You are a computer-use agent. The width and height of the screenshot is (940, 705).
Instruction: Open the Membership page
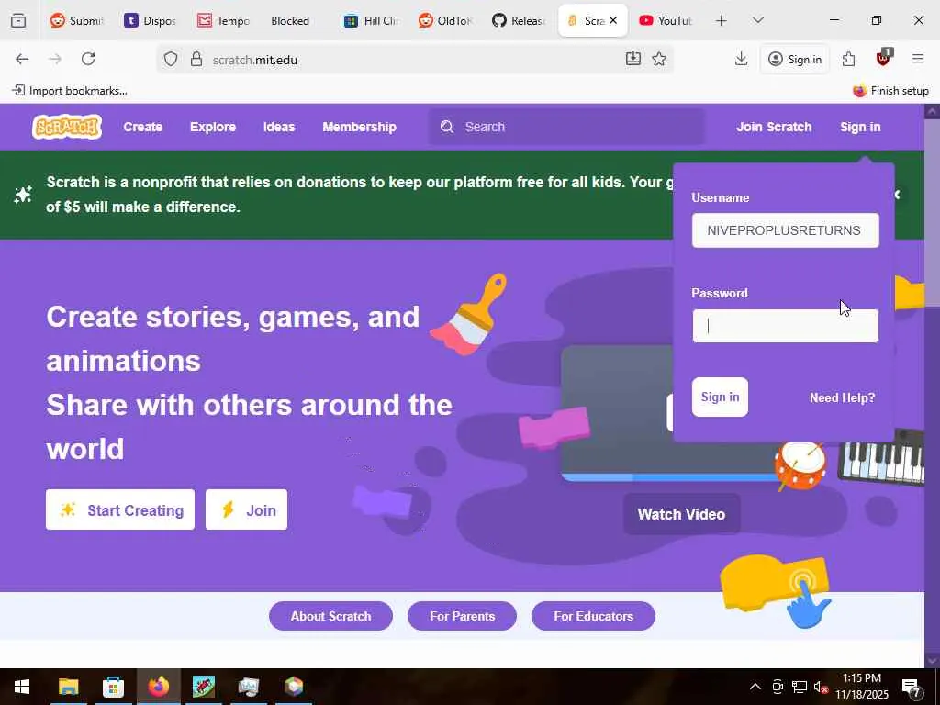[359, 127]
